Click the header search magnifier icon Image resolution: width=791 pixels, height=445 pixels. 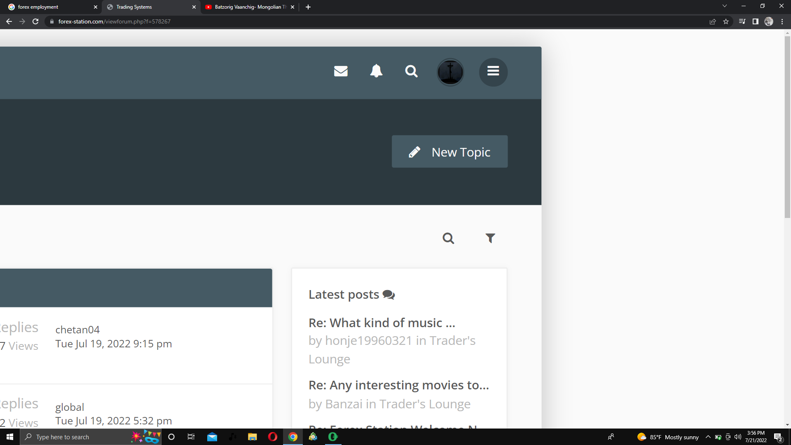click(x=411, y=71)
